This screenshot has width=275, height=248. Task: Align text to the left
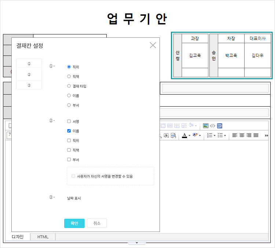pyautogui.click(x=235, y=135)
